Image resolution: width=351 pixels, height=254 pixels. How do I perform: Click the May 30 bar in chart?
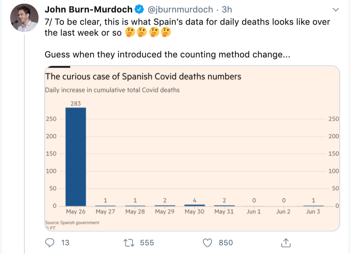[x=195, y=205]
